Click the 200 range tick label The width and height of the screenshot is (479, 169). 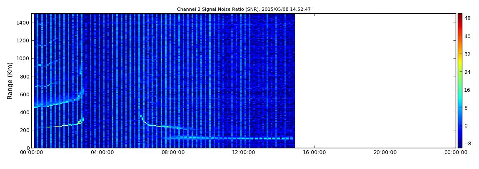(25, 130)
